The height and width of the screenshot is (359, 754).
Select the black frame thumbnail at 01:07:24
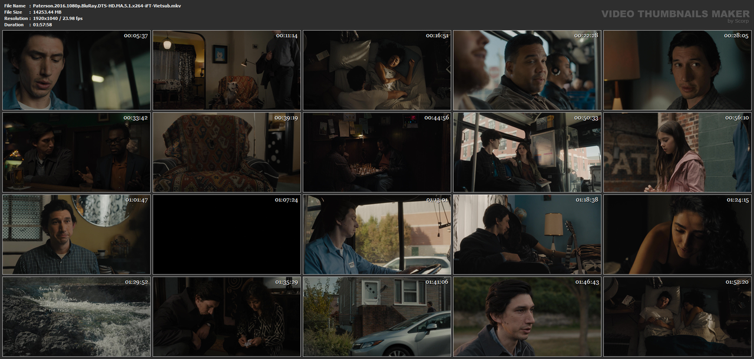[227, 235]
